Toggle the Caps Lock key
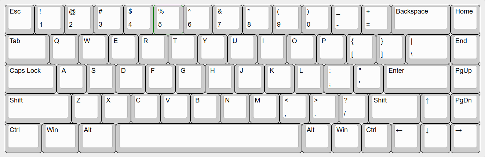This screenshot has height=157, width=485. click(30, 79)
